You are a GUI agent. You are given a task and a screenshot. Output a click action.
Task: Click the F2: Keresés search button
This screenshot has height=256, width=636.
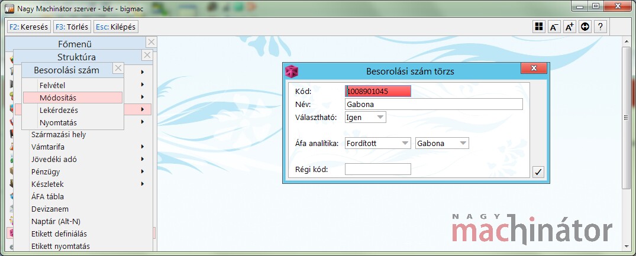pyautogui.click(x=28, y=27)
